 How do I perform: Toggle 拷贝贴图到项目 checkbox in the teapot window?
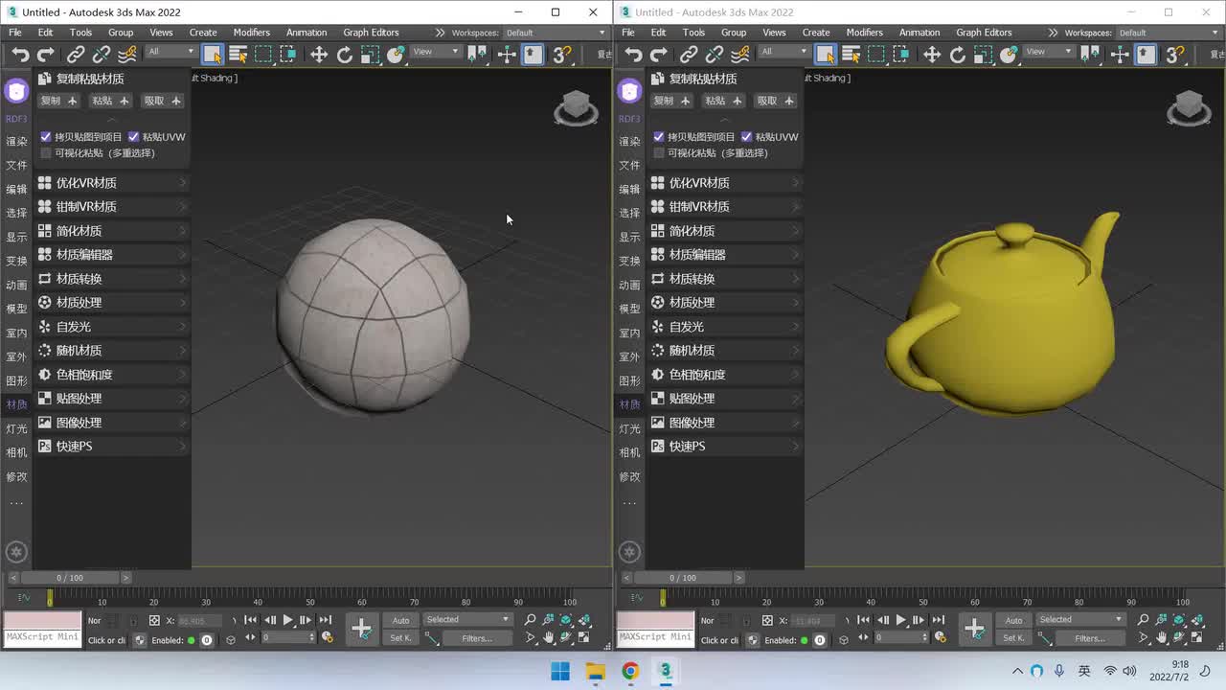point(658,137)
